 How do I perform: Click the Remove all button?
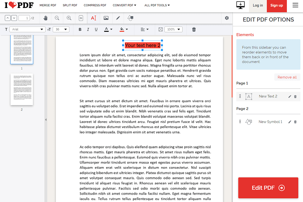click(287, 77)
